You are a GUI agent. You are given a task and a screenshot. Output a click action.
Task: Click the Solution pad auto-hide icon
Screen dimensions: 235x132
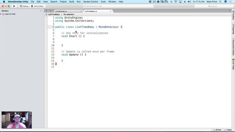(40, 11)
